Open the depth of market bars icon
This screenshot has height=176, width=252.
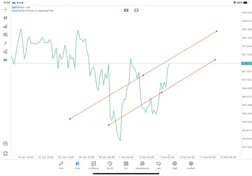click(x=6, y=26)
